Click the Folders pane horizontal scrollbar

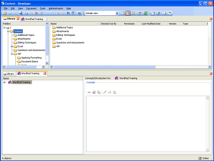[x=24, y=67]
